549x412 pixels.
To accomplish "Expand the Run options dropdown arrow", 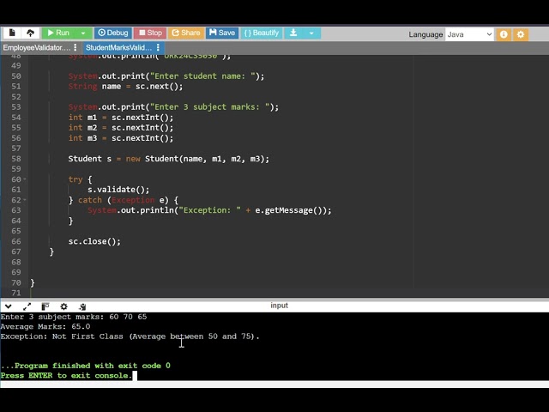I will coord(83,33).
